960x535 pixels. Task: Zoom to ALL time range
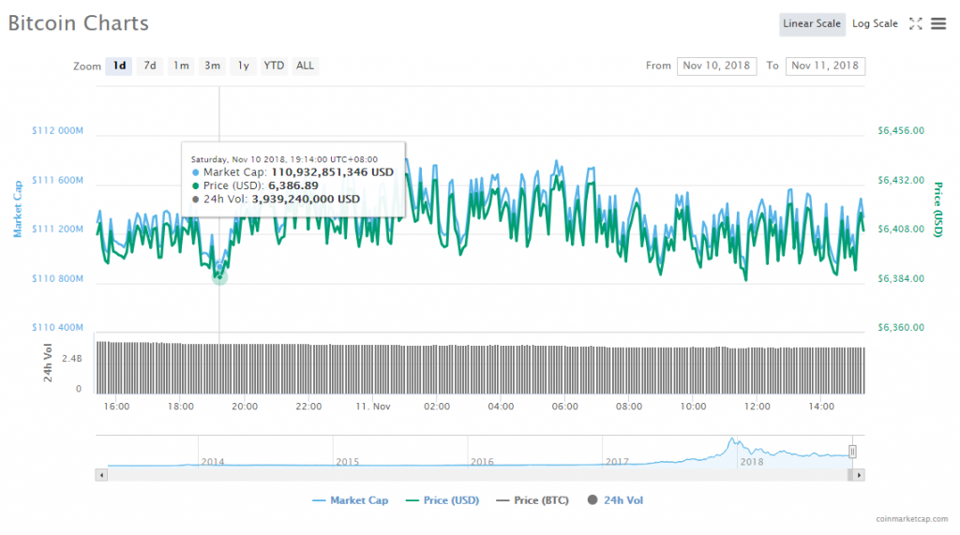(306, 66)
